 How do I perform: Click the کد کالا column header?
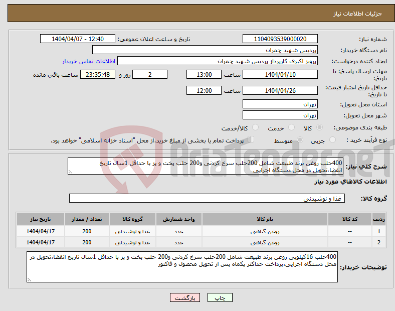pos(350,219)
